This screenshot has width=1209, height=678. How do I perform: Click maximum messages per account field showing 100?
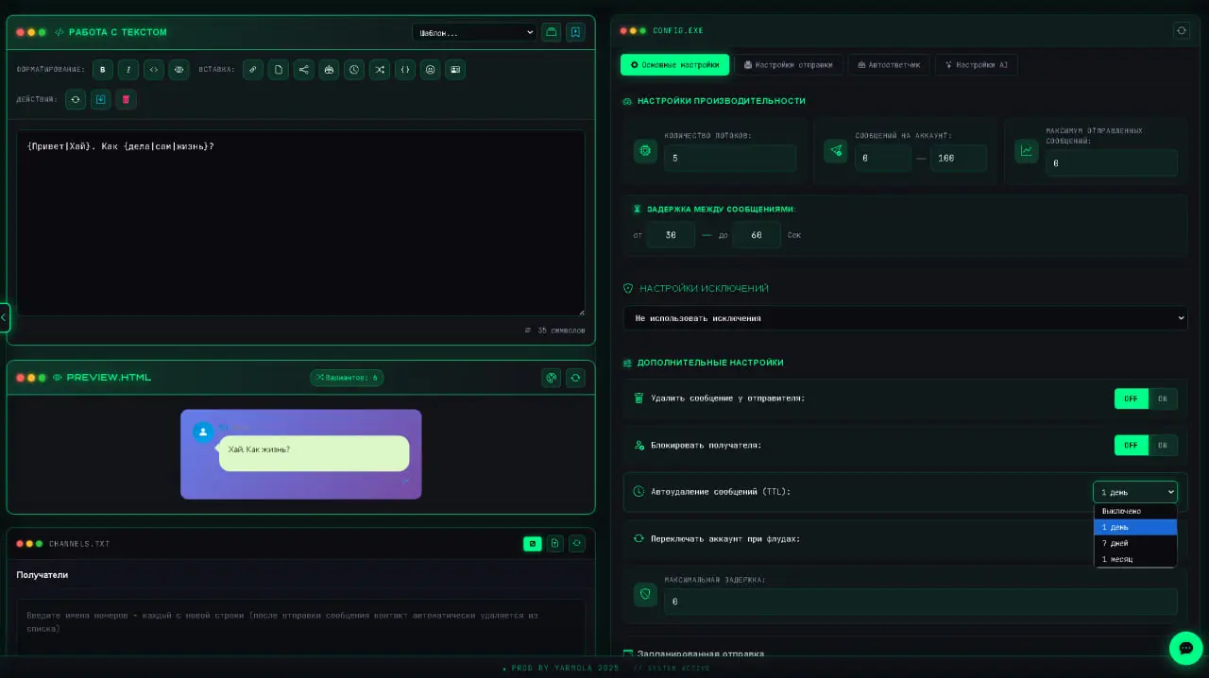(959, 158)
